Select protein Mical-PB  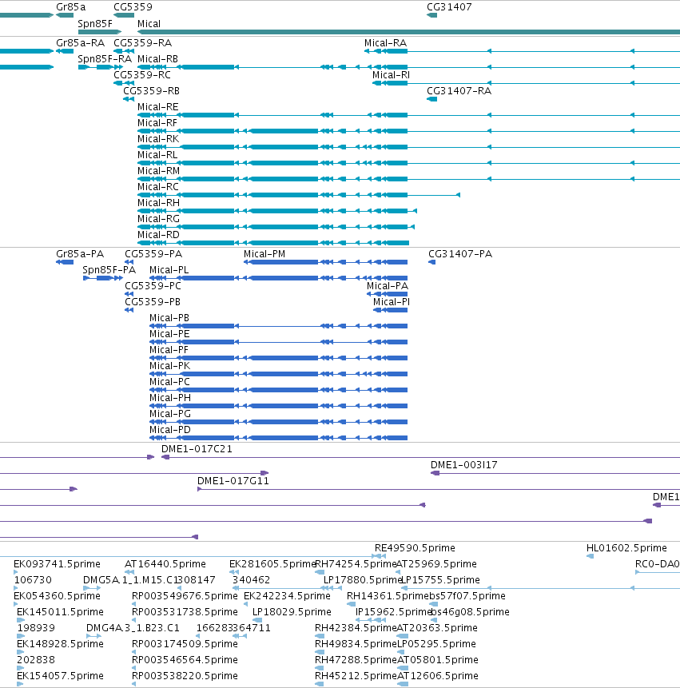(x=169, y=318)
